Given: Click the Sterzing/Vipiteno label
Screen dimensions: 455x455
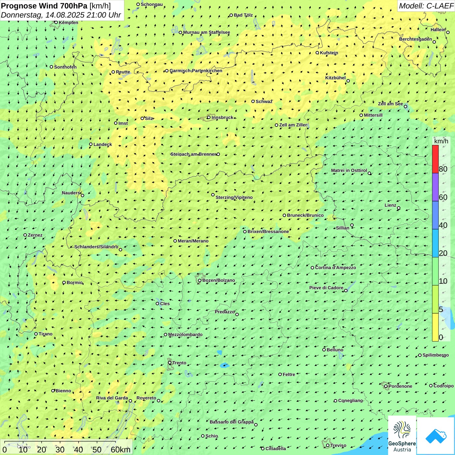Looking at the screenshot, I should tap(234, 197).
